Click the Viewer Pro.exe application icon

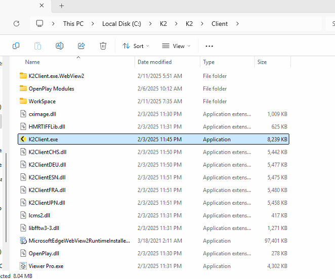pyautogui.click(x=23, y=266)
